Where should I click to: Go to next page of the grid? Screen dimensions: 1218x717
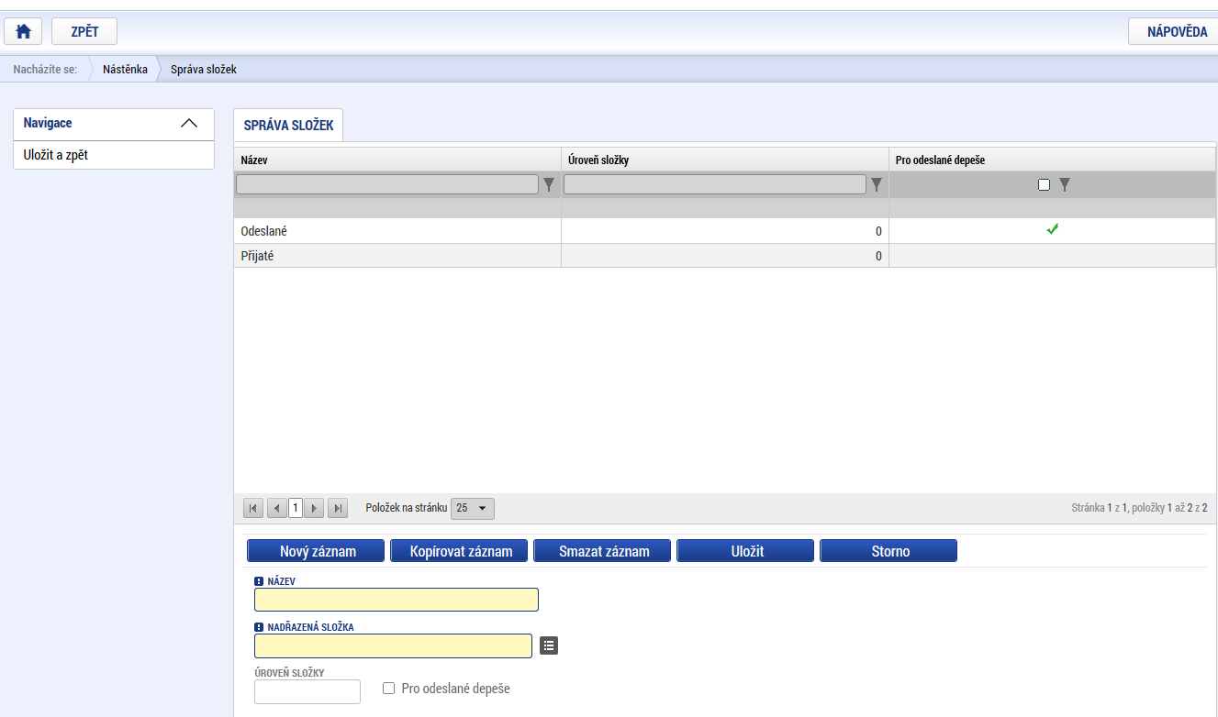pos(315,508)
